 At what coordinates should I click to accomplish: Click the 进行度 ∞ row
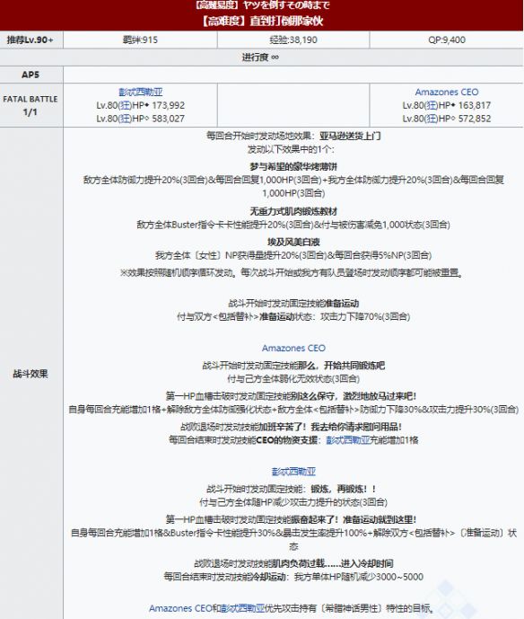[262, 57]
